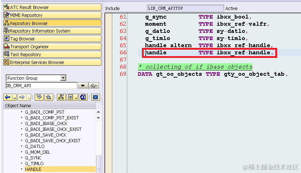Viewport: 301px width, 173px height.
Task: Open the back arrow history dropdown
Action: tap(15, 98)
